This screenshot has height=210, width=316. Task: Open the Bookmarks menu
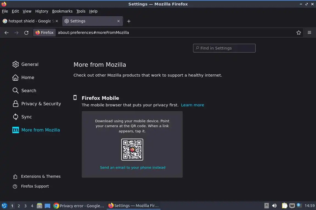(62, 11)
